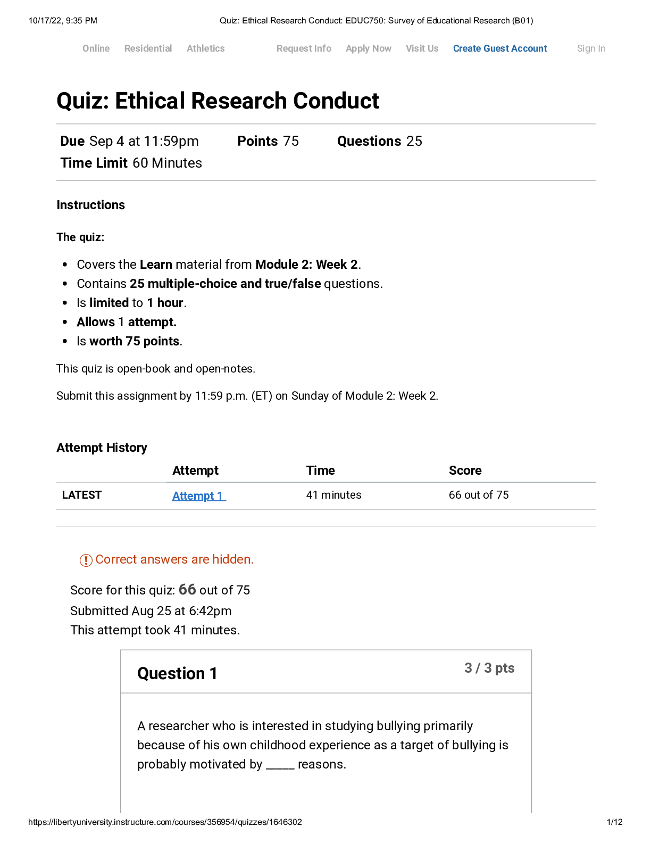Open the Online menu item
The width and height of the screenshot is (651, 843).
click(x=96, y=48)
